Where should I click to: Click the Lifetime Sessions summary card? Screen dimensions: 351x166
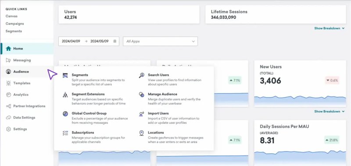click(276, 14)
